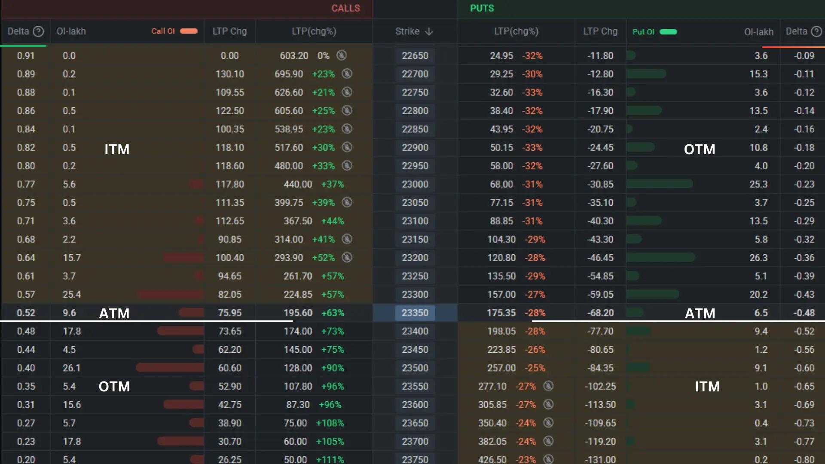This screenshot has width=825, height=464.
Task: Click the round icon beside call LTP 399.75
Action: 347,202
